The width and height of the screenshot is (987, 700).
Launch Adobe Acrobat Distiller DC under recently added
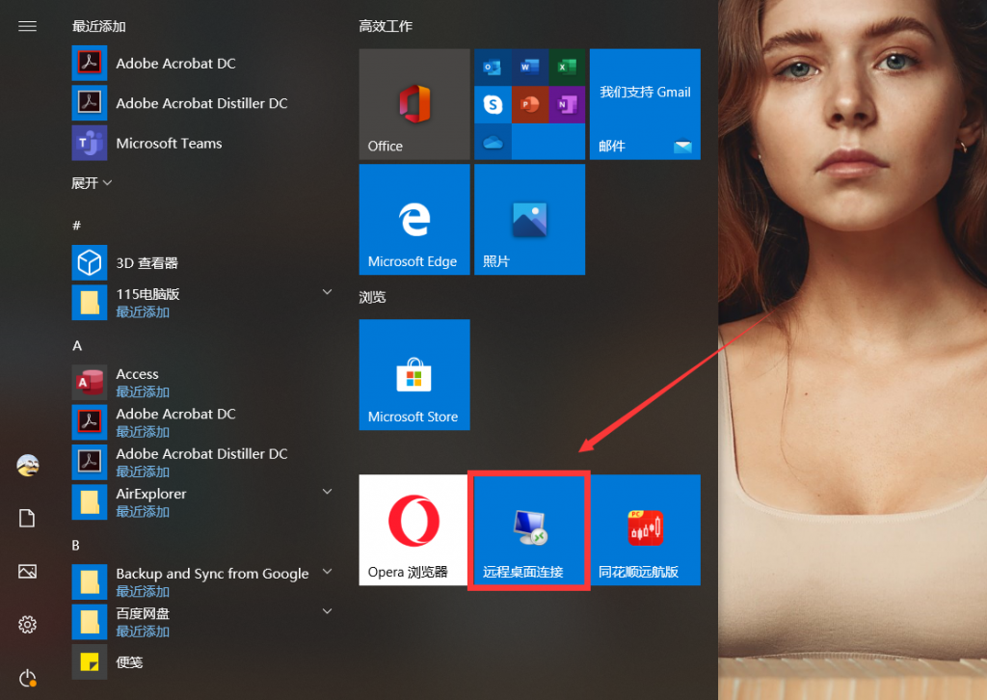pos(202,103)
